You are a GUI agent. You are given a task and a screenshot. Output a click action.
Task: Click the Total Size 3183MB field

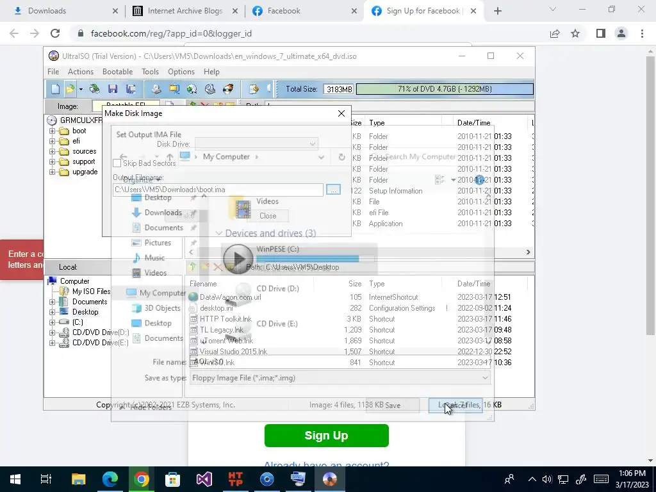click(x=339, y=89)
